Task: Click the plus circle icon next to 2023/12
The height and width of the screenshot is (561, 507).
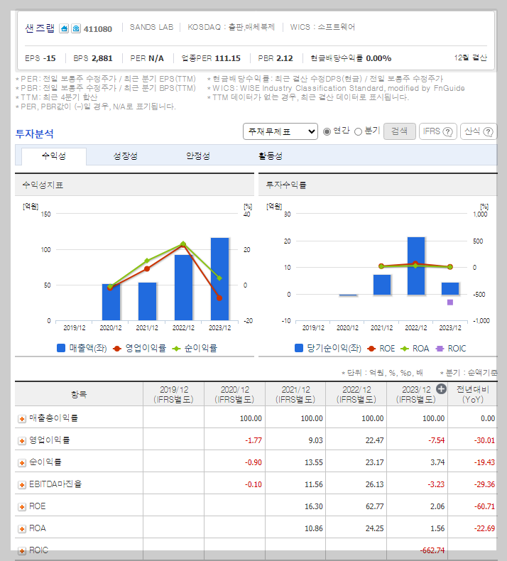Action: (441, 389)
